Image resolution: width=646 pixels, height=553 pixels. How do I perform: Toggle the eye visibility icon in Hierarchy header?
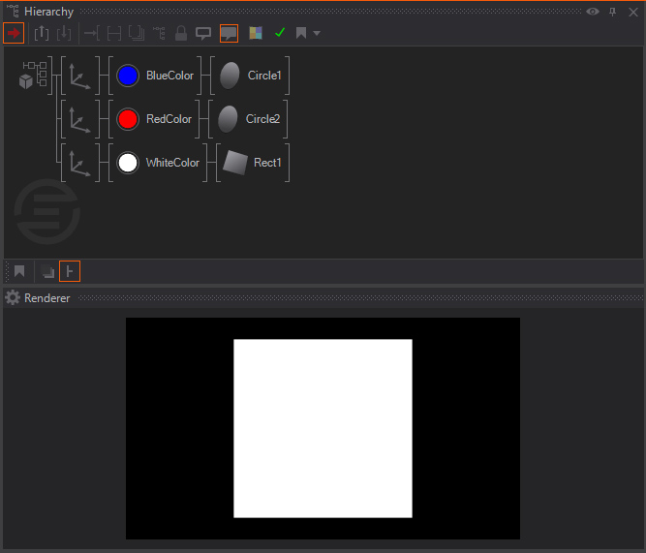[x=593, y=12]
